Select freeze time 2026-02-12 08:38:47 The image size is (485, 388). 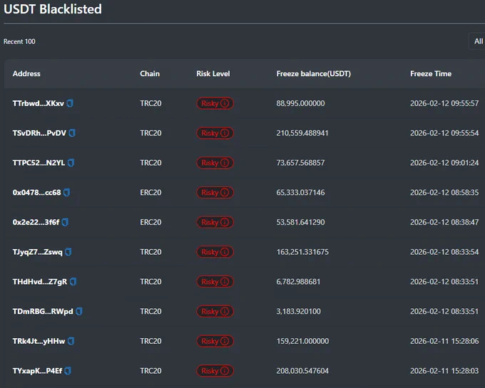[444, 222]
